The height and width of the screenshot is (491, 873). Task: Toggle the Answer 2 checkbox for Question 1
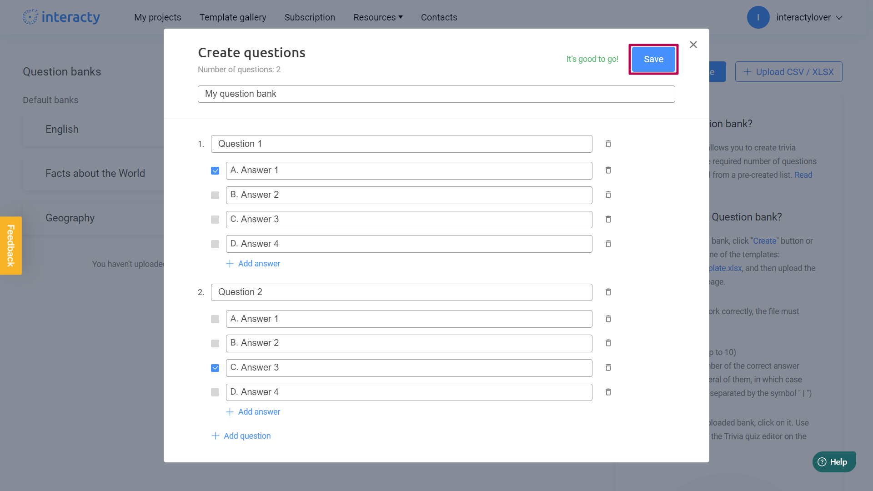point(215,195)
